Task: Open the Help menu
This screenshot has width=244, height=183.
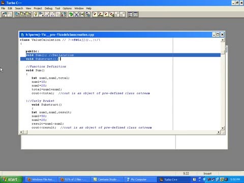Action: (x=89, y=8)
